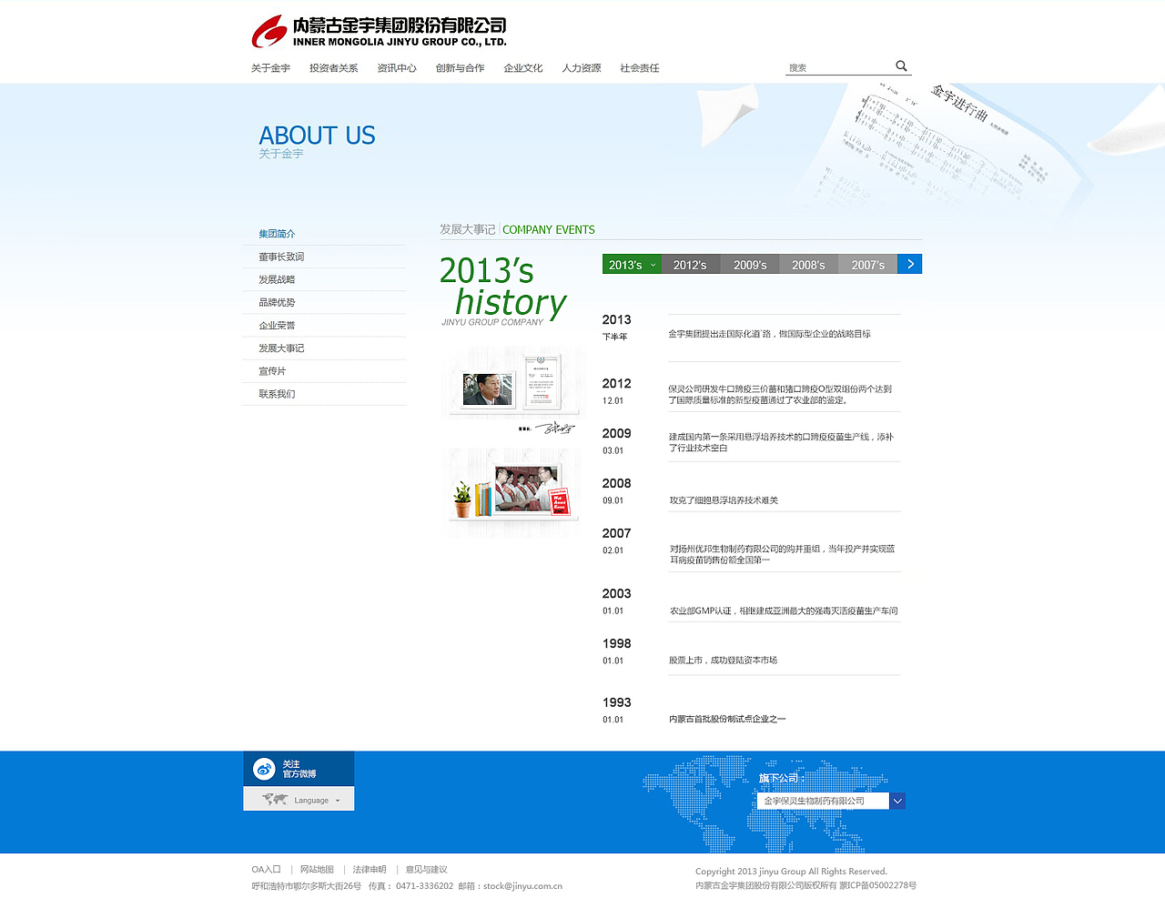The height and width of the screenshot is (898, 1165).
Task: Select 董事长致词 in the left sidebar
Action: [278, 257]
